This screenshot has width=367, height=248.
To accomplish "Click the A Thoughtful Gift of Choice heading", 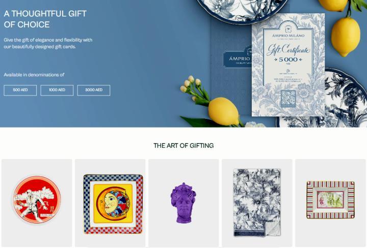I will [45, 19].
